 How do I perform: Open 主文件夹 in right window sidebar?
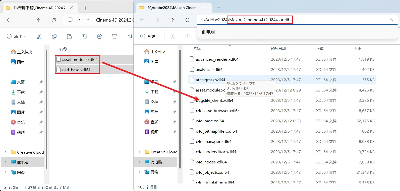click(155, 52)
